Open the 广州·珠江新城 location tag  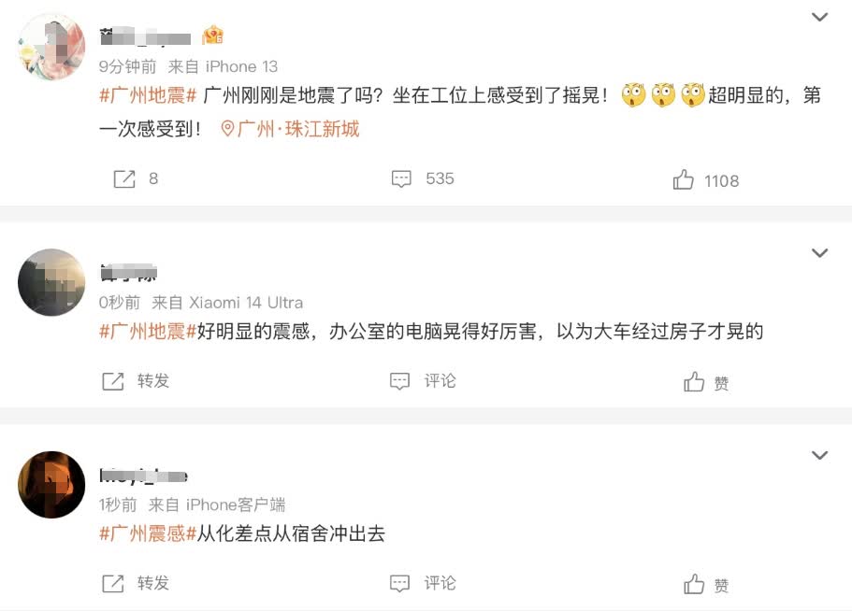[290, 129]
